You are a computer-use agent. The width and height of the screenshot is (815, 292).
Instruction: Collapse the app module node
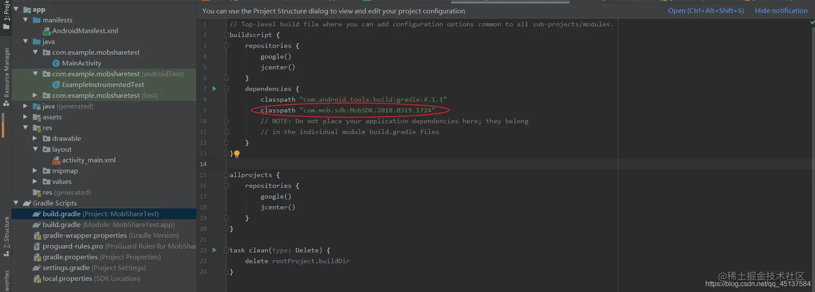click(16, 9)
